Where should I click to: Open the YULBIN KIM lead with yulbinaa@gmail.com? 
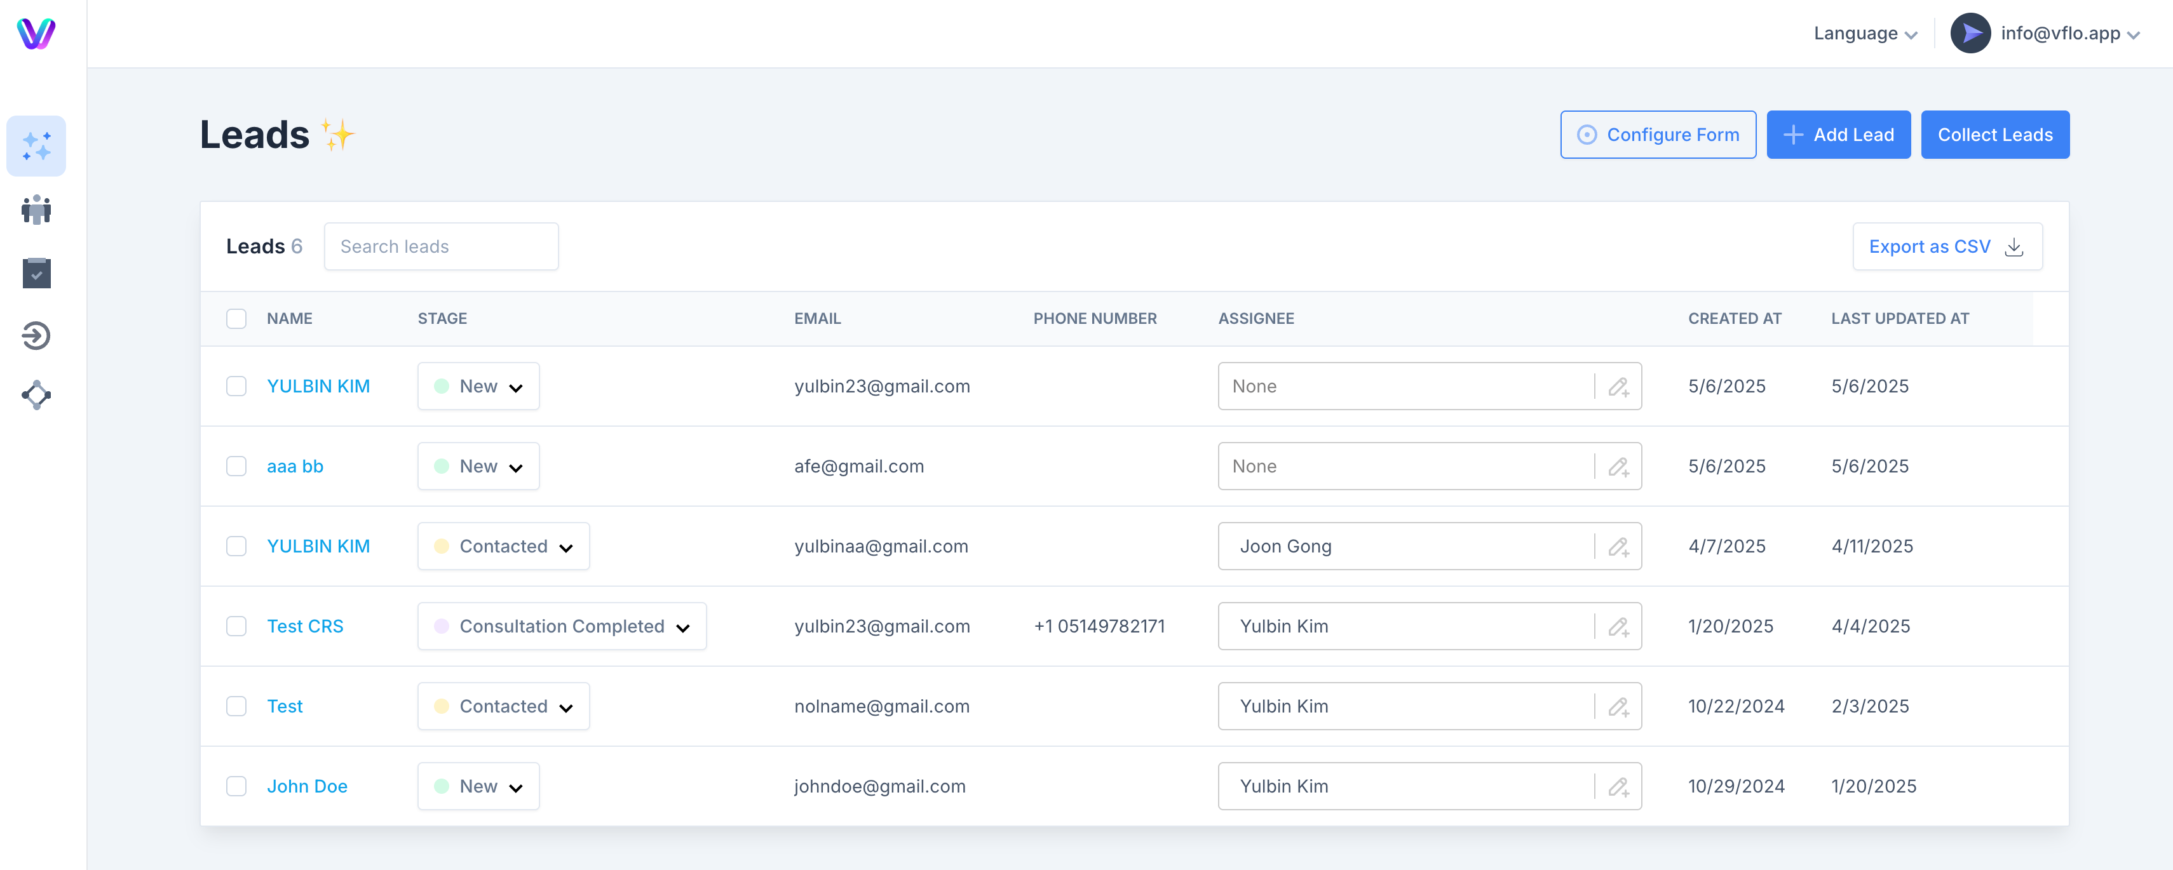point(318,546)
